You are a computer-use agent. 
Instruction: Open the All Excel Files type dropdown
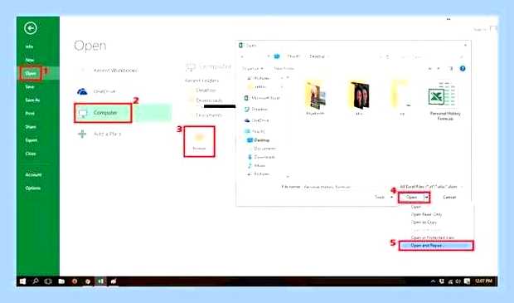click(431, 187)
